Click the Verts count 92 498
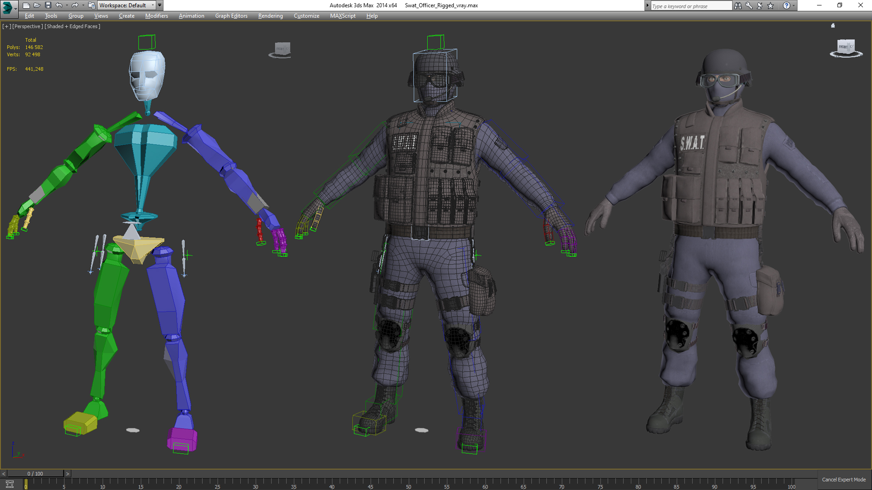Screen dimensions: 872x490 click(33, 54)
